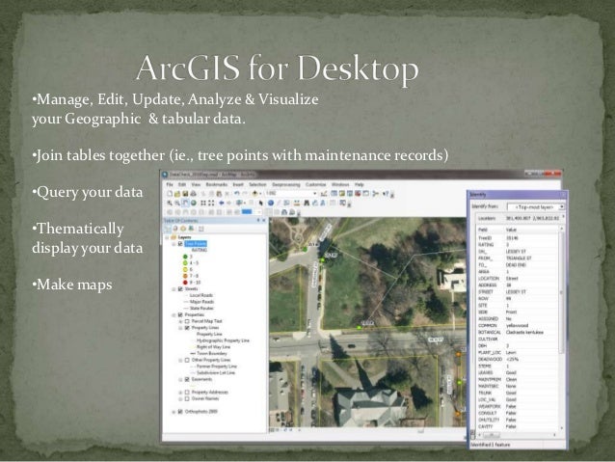The image size is (615, 462).
Task: Open the Add Data dropdown arrow
Action: pos(260,194)
